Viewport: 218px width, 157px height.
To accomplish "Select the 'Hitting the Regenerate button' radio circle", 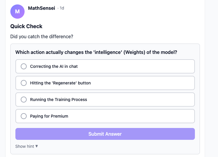I will tap(24, 83).
